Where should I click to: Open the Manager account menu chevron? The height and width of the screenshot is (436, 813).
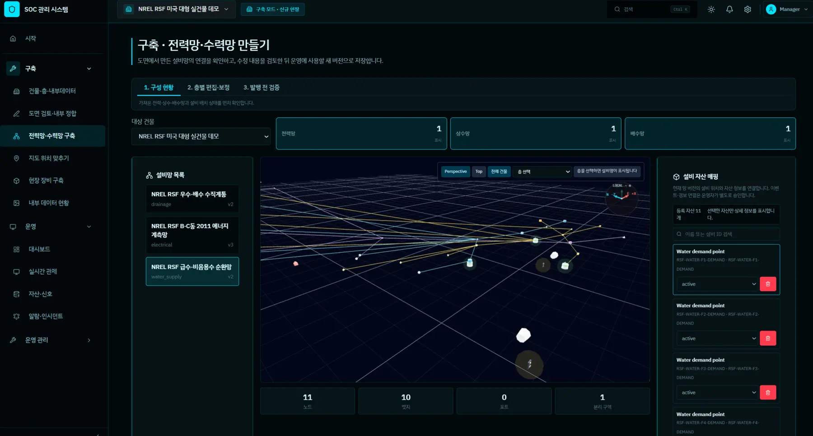806,9
